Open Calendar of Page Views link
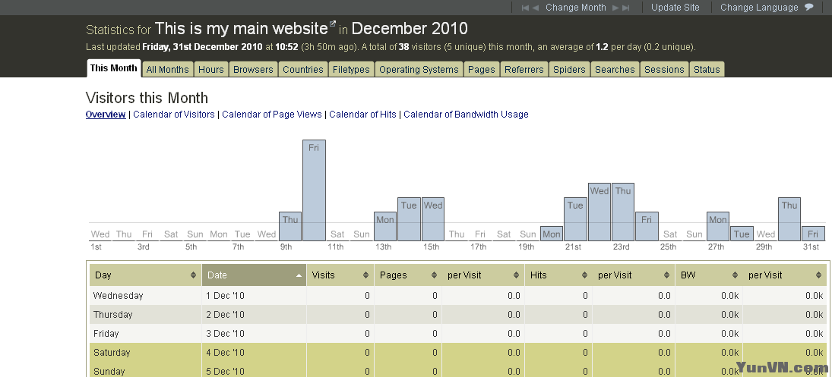This screenshot has height=377, width=832. pyautogui.click(x=272, y=115)
